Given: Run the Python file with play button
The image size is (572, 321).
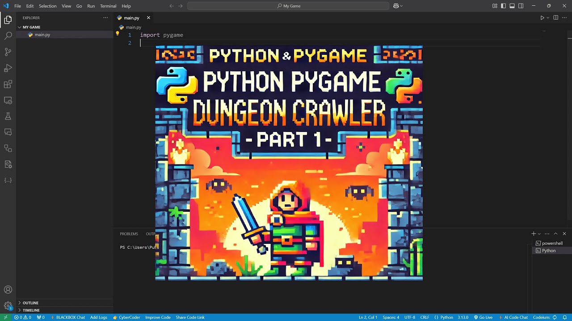Looking at the screenshot, I should [x=542, y=18].
